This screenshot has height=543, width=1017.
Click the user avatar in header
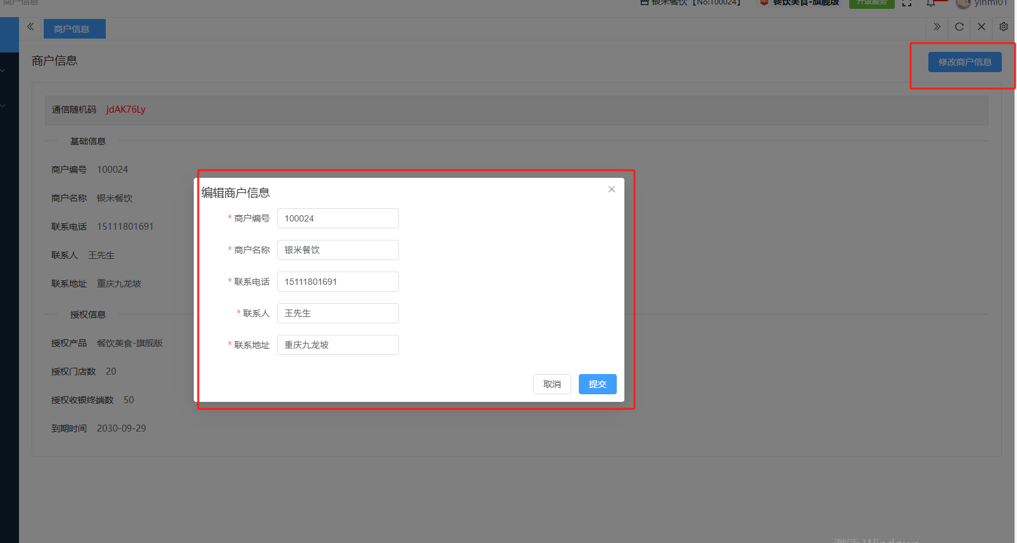(x=963, y=3)
